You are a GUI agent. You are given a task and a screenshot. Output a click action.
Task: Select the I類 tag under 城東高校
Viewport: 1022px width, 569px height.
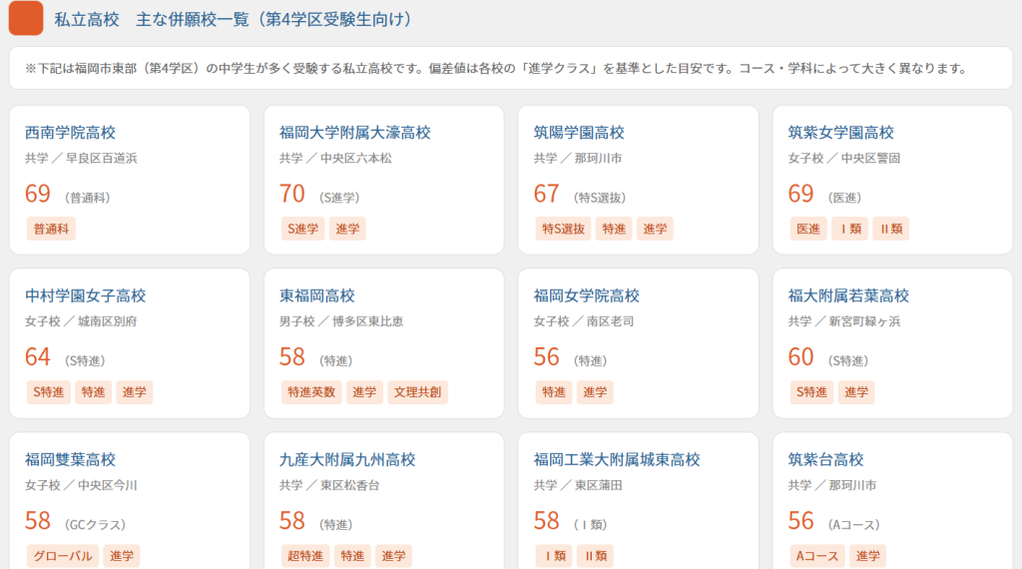pyautogui.click(x=555, y=556)
